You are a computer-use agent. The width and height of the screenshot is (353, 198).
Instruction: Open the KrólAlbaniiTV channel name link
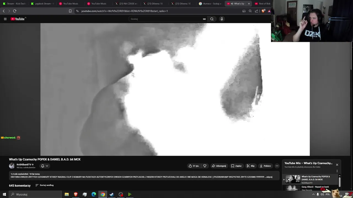coord(24,164)
